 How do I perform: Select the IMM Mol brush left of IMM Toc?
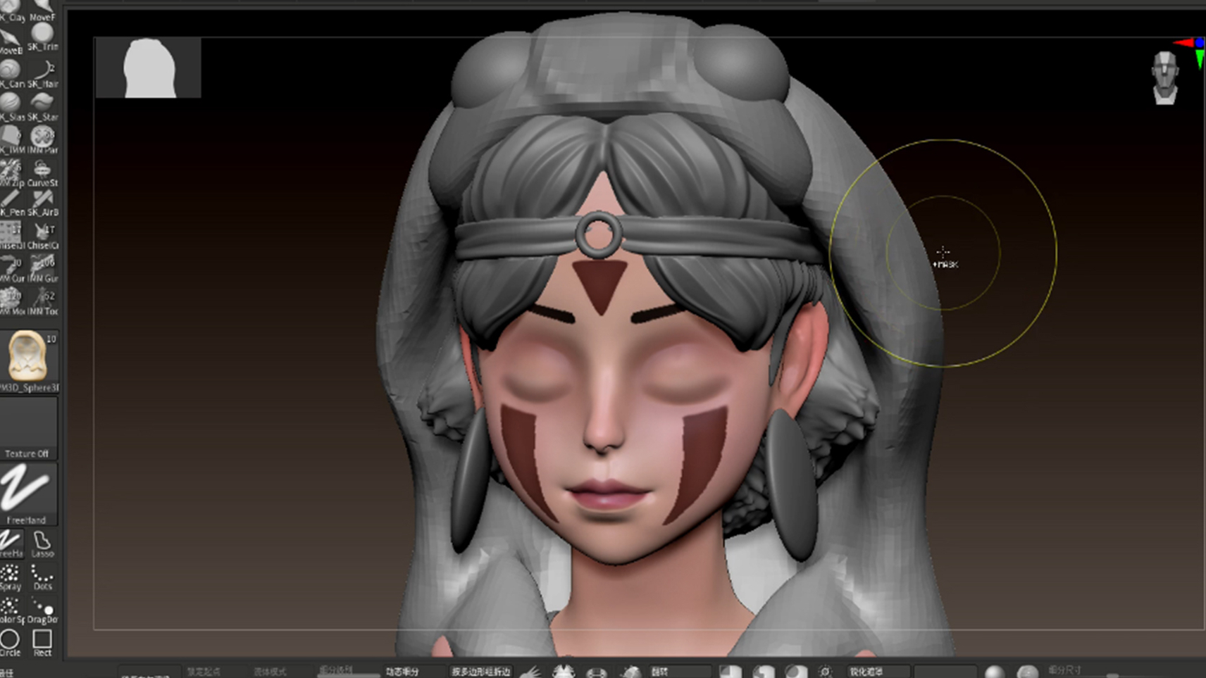[x=11, y=301]
